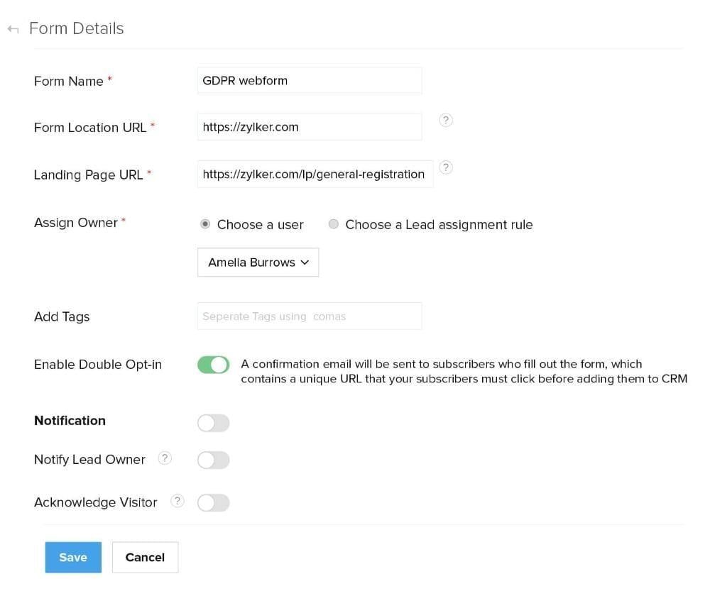Viewport: 710px width, 591px height.
Task: Click the question mark beside Acknowledge Visitor
Action: (177, 501)
